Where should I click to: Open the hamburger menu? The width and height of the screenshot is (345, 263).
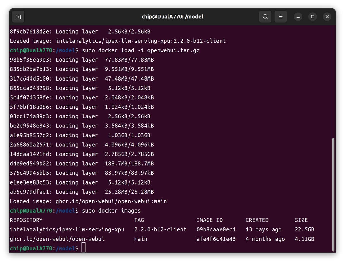(281, 17)
